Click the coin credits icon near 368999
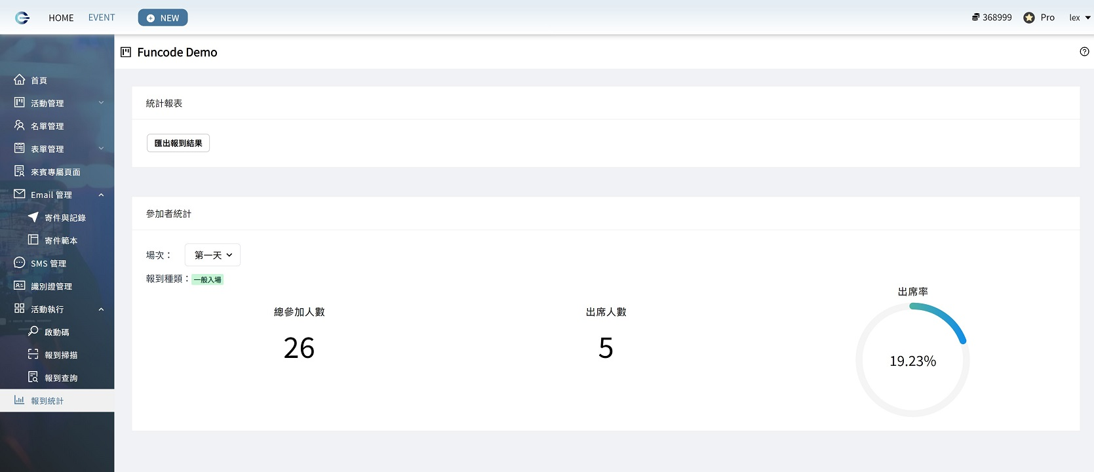Screen dimensions: 1094x472 (x=975, y=17)
